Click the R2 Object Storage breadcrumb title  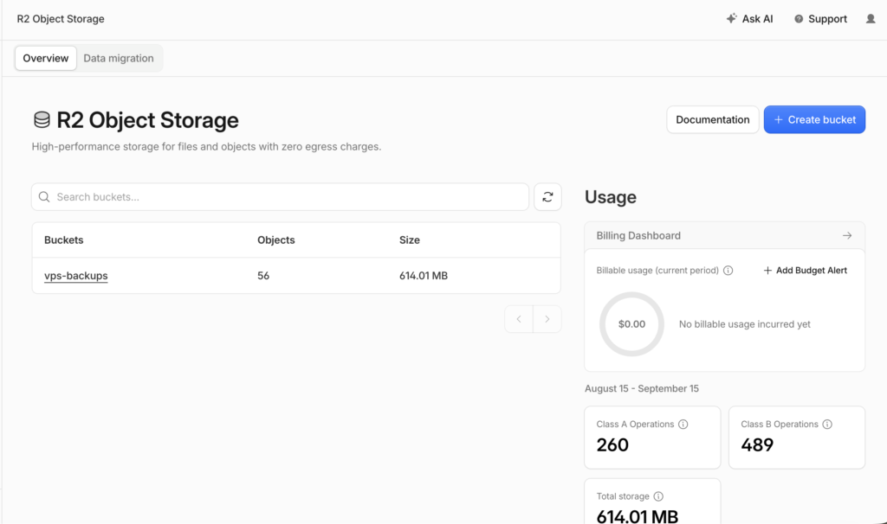point(61,19)
